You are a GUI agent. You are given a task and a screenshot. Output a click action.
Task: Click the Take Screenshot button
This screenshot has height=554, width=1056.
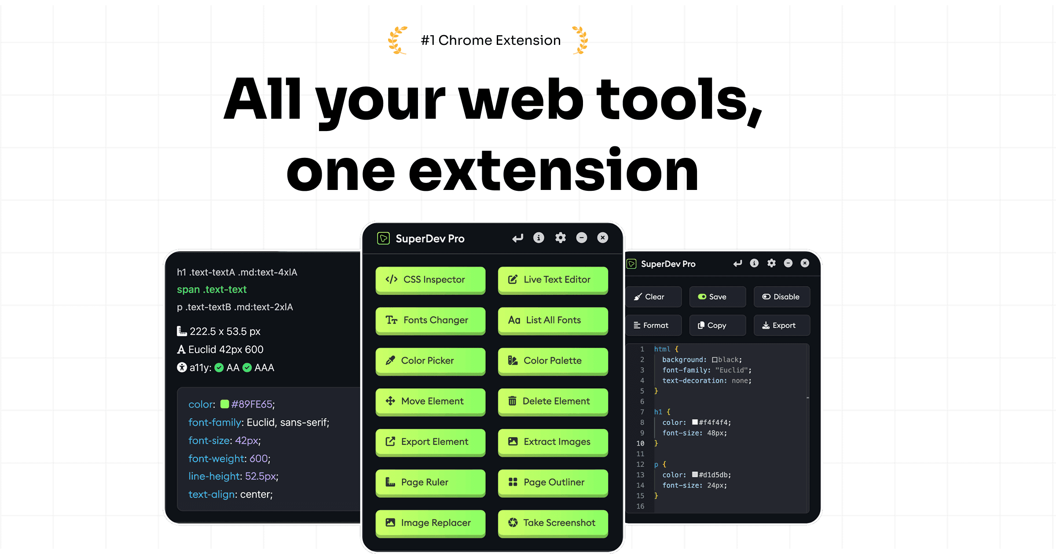coord(553,522)
